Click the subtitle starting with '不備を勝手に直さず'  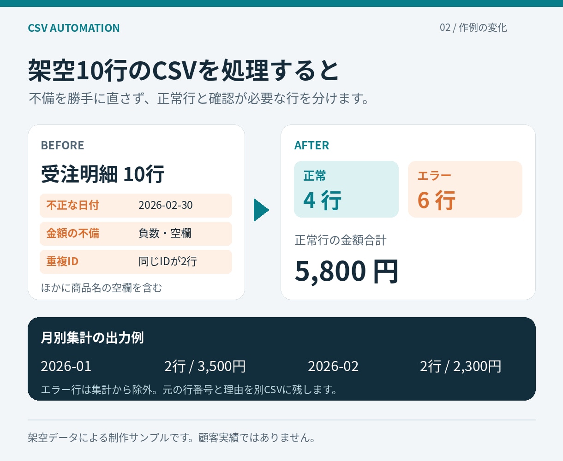199,99
